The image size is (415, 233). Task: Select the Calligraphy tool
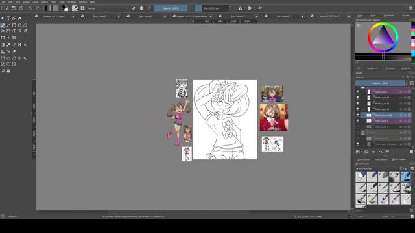click(19, 18)
